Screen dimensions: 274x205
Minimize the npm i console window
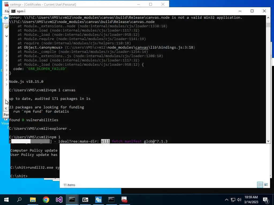pyautogui.click(x=240, y=11)
